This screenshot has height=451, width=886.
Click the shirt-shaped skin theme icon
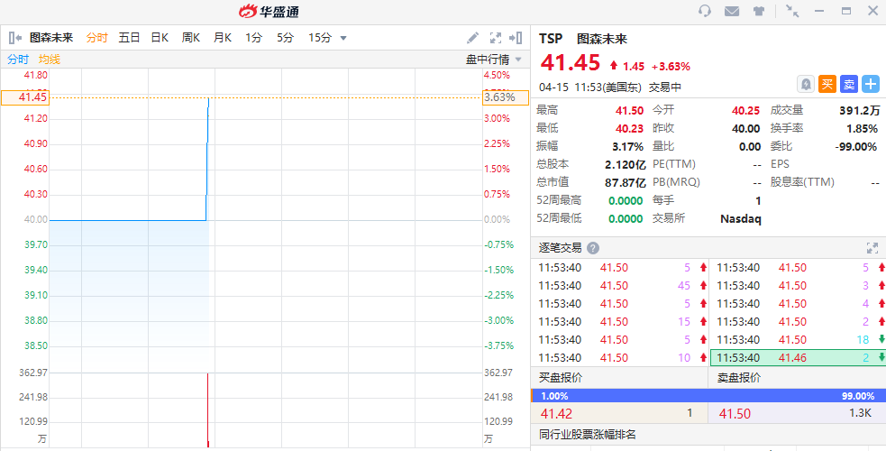758,11
